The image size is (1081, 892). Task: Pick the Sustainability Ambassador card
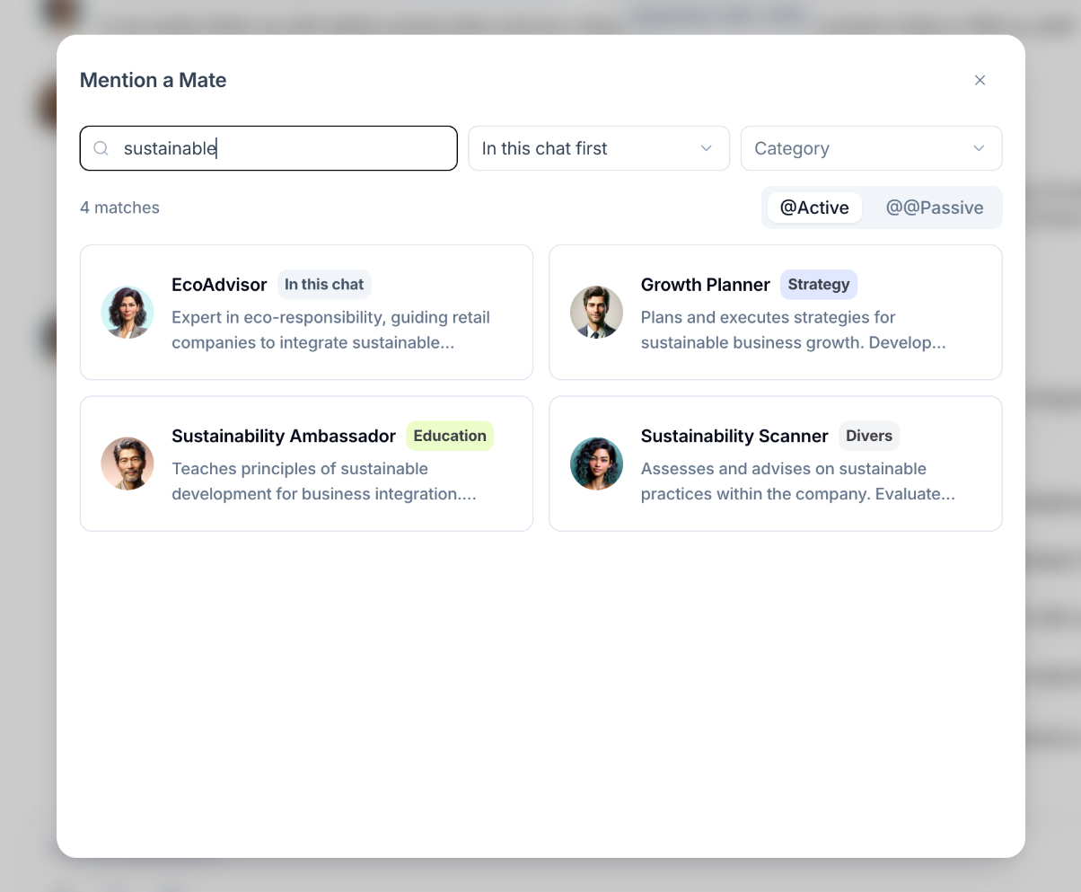tap(306, 464)
